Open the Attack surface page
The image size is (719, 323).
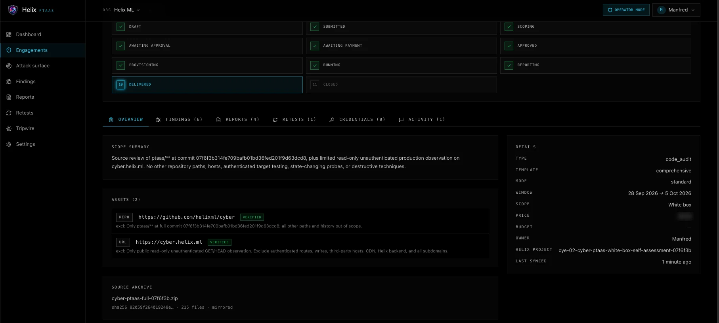[42, 66]
